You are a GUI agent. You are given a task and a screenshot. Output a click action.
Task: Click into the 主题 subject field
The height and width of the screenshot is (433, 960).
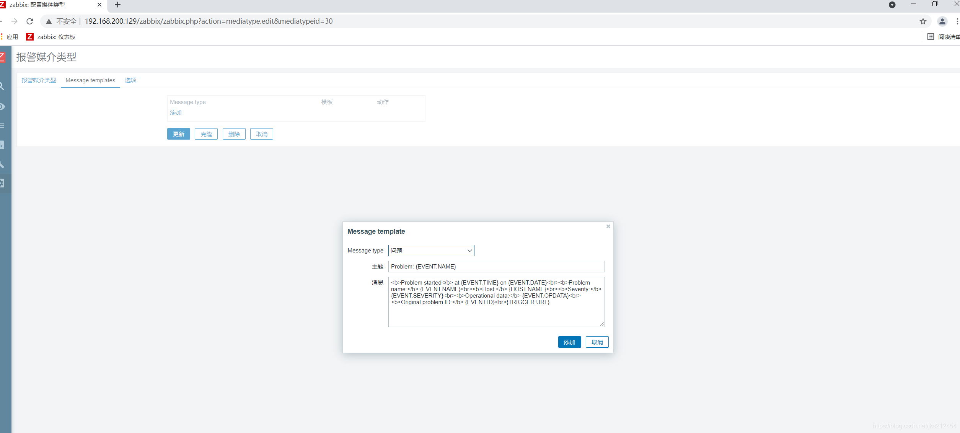coord(496,267)
